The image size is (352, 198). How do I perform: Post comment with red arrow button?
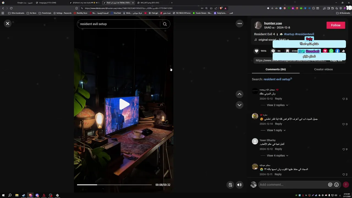[346, 185]
